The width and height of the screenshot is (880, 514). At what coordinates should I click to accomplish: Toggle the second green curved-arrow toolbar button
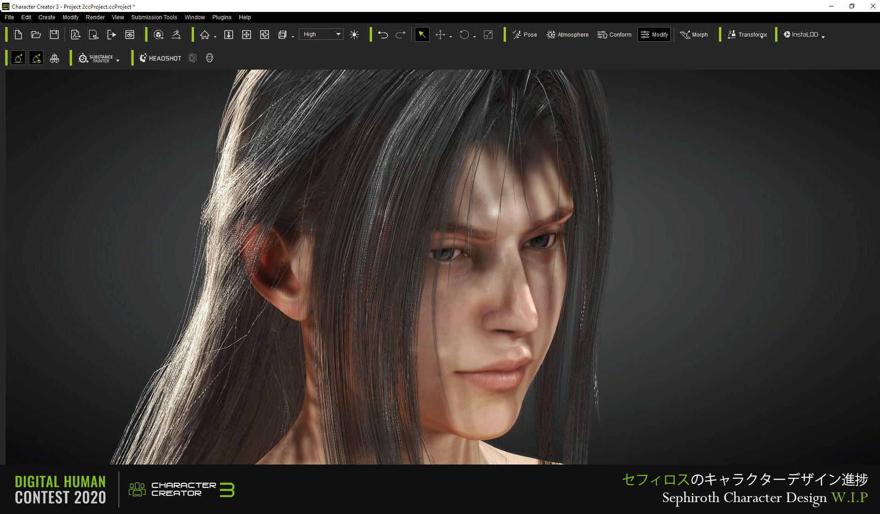(36, 58)
